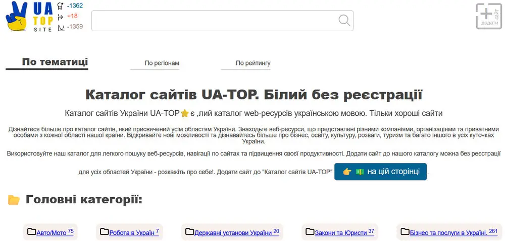
Task: Click the folder icon by Робота в Украïн
Action: coord(104,232)
